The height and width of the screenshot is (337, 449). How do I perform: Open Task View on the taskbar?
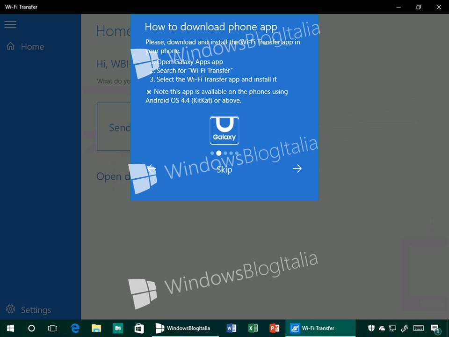tap(53, 328)
